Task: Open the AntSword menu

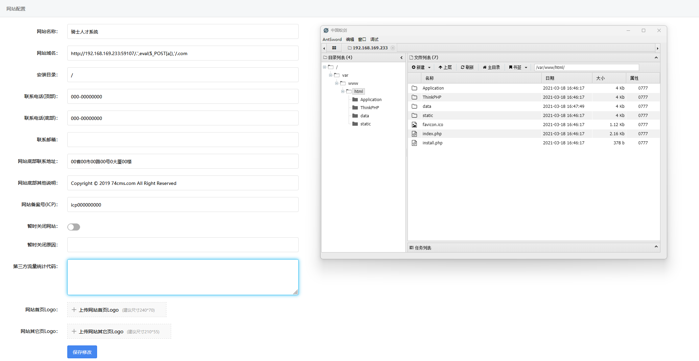Action: pos(332,40)
